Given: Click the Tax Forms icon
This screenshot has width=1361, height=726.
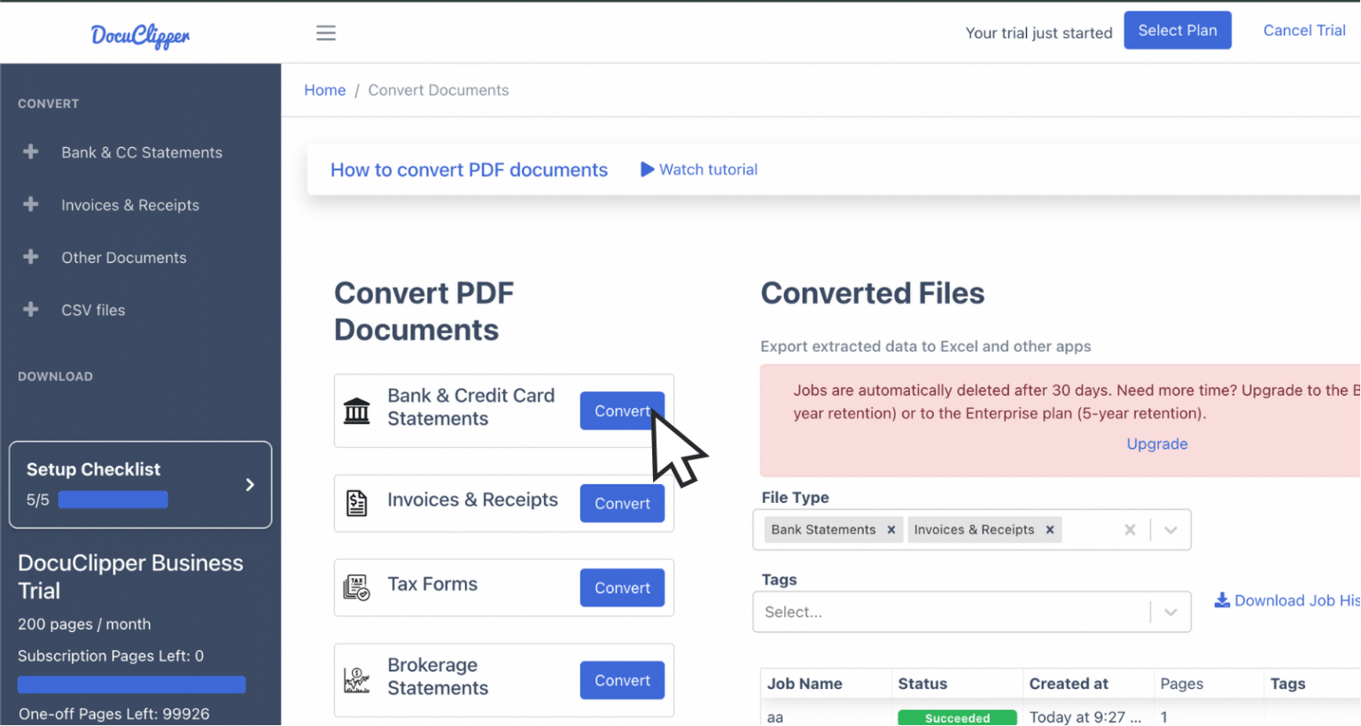Looking at the screenshot, I should coord(358,587).
